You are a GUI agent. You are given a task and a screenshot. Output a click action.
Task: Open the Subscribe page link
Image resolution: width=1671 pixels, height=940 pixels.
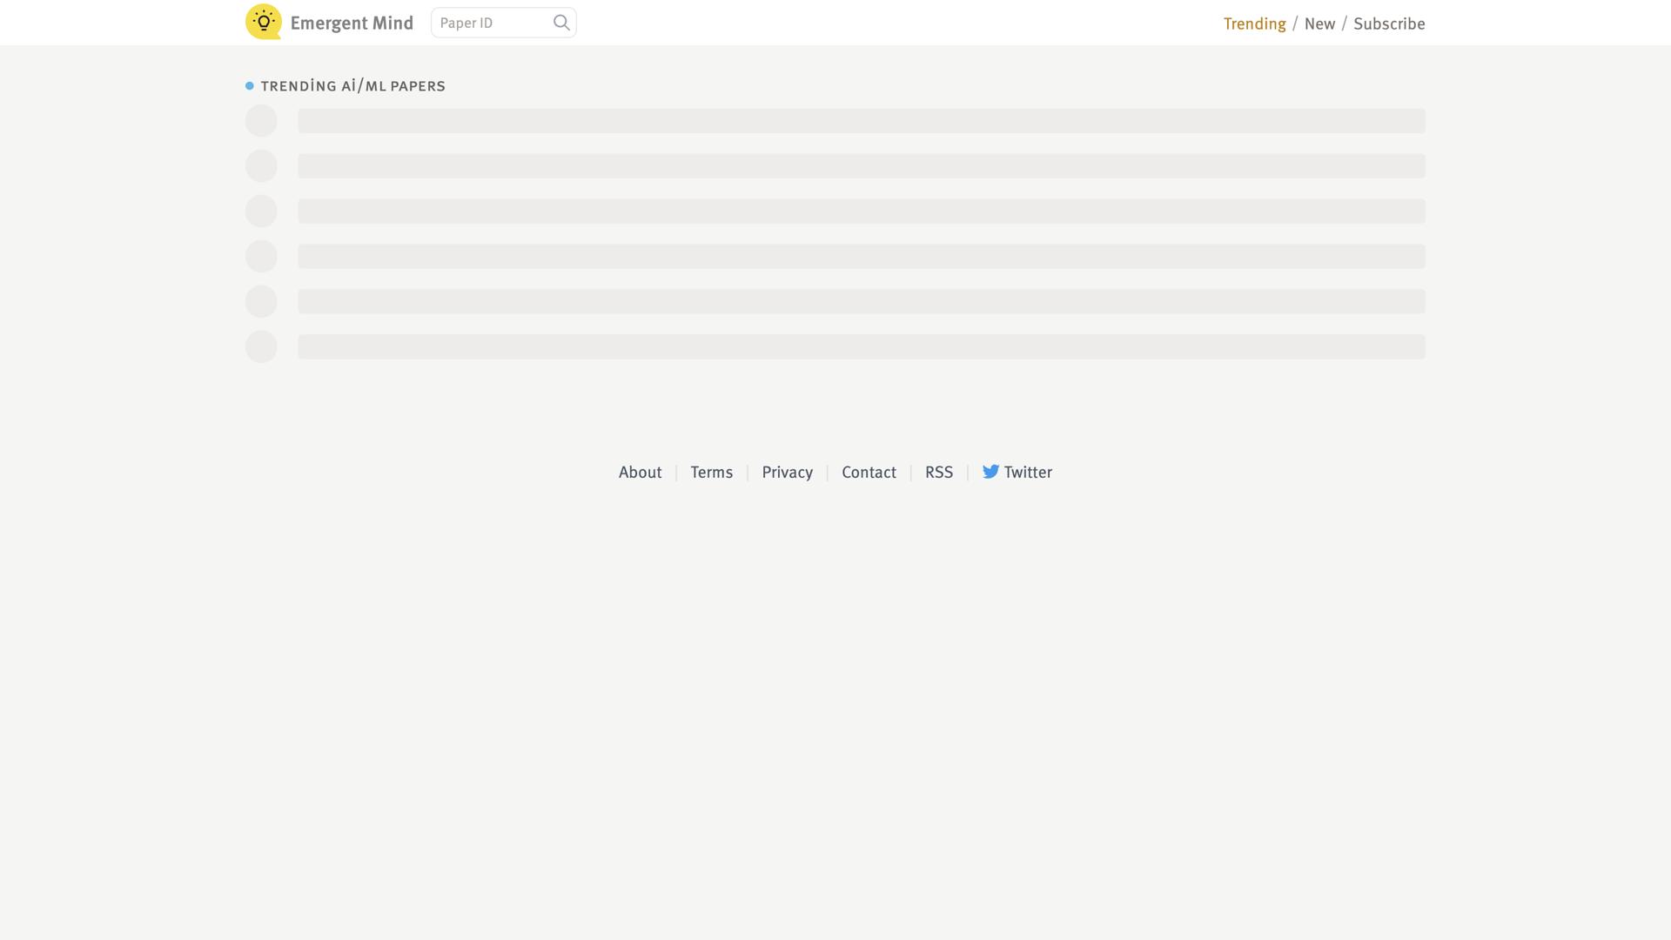[1389, 23]
